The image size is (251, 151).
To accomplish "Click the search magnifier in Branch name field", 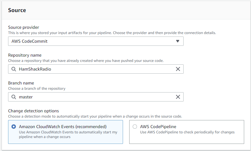I will pos(14,97).
